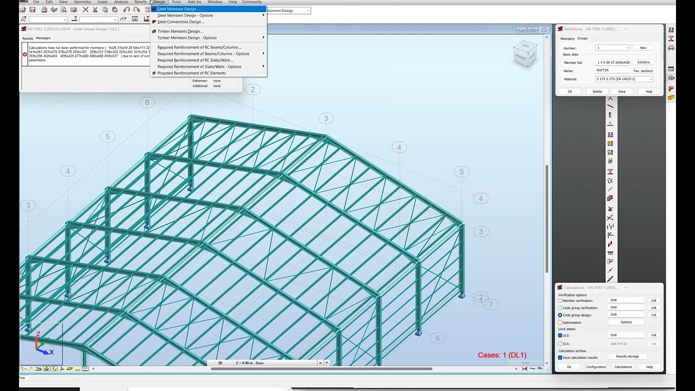
Task: Click the red Delete X toolbar icon
Action: pos(85,9)
